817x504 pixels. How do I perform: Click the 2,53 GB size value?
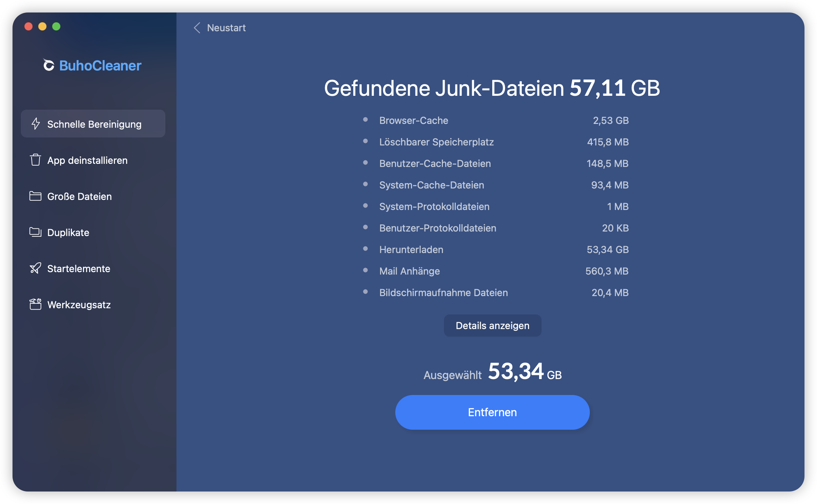(611, 120)
